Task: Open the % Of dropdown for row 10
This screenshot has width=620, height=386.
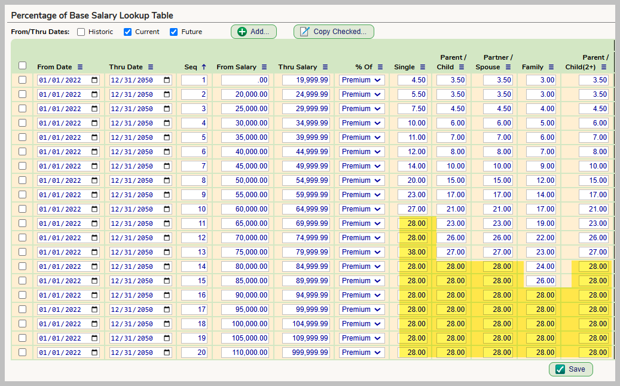Action: point(362,209)
